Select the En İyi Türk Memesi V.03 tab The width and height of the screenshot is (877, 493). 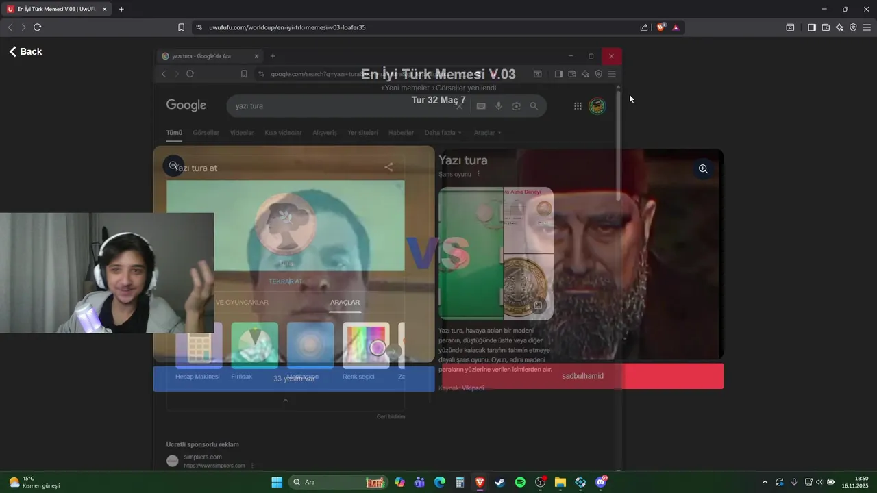click(x=57, y=9)
